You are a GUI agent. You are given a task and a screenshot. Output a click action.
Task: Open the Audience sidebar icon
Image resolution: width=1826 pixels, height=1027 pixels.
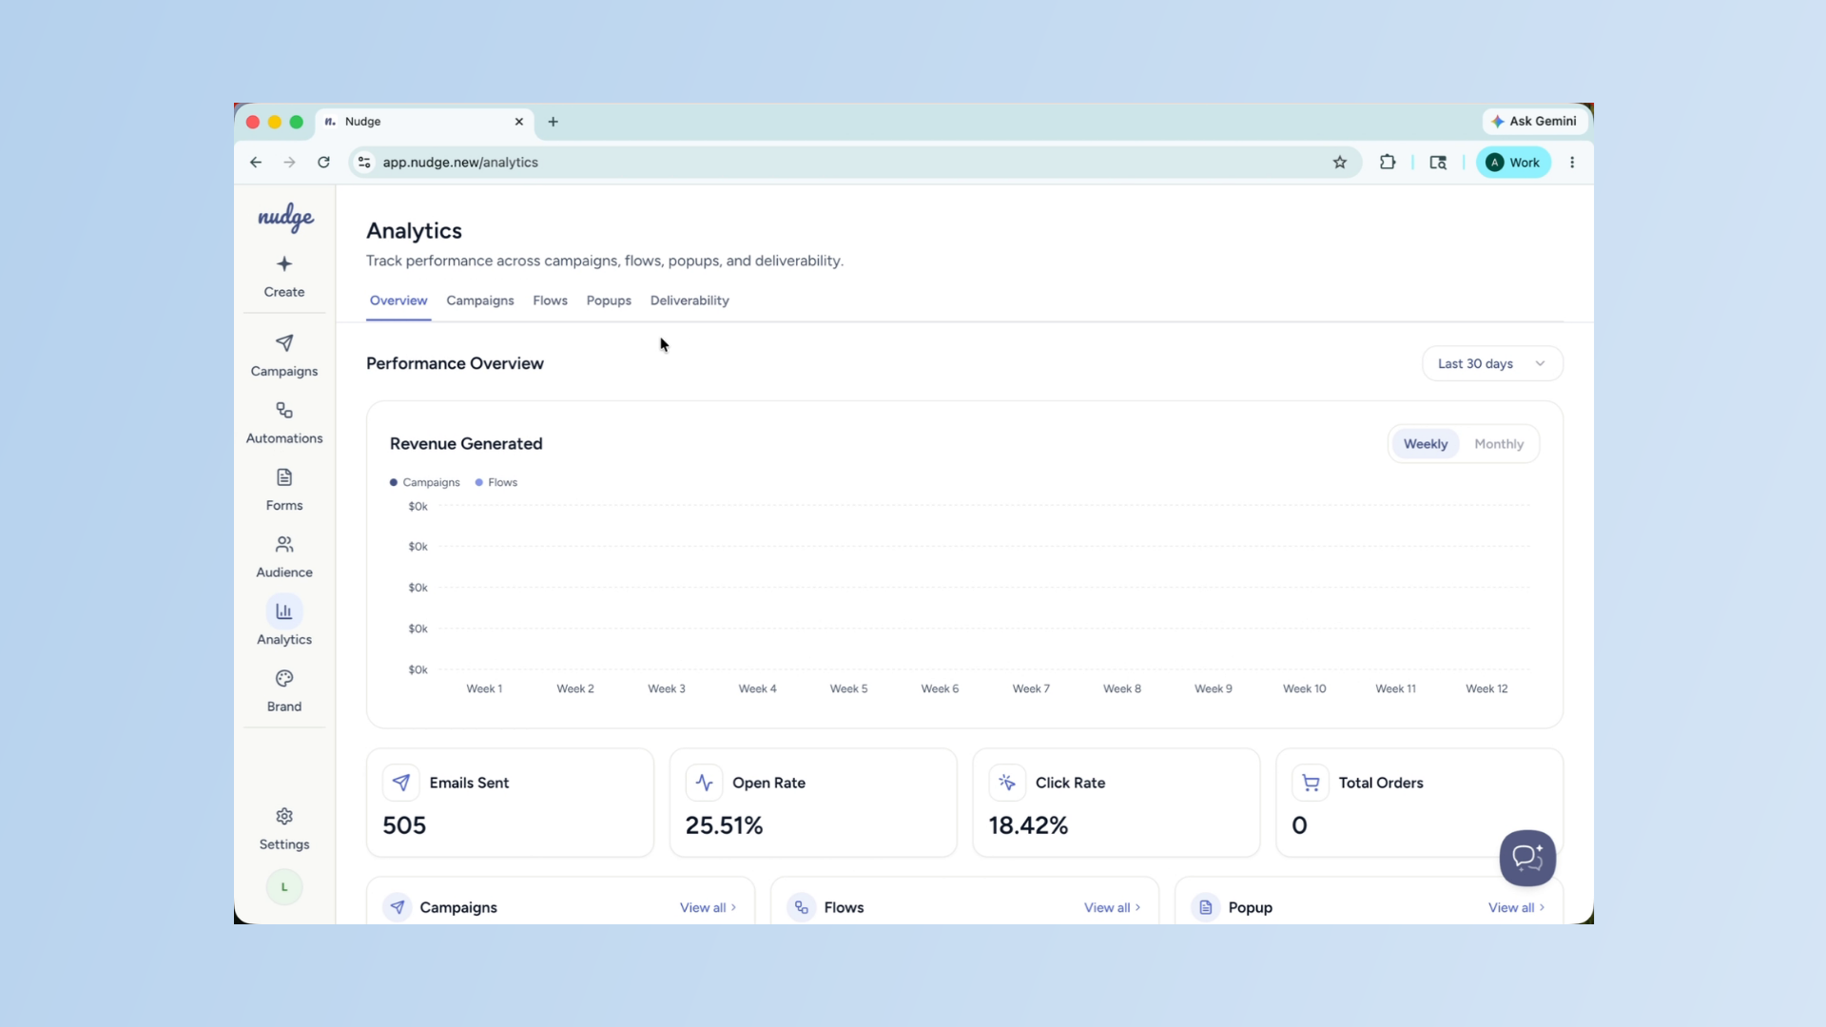[284, 545]
